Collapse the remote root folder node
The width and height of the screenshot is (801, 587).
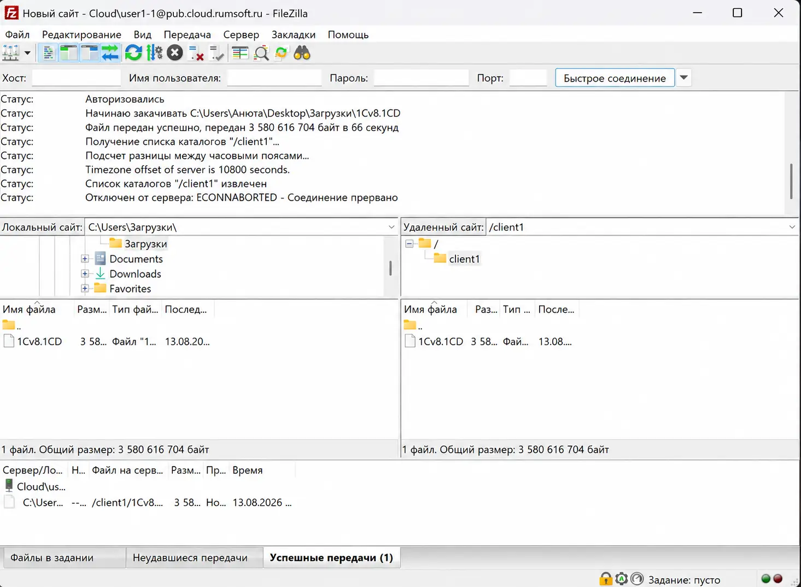coord(410,243)
